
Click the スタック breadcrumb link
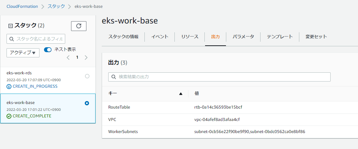coord(56,7)
